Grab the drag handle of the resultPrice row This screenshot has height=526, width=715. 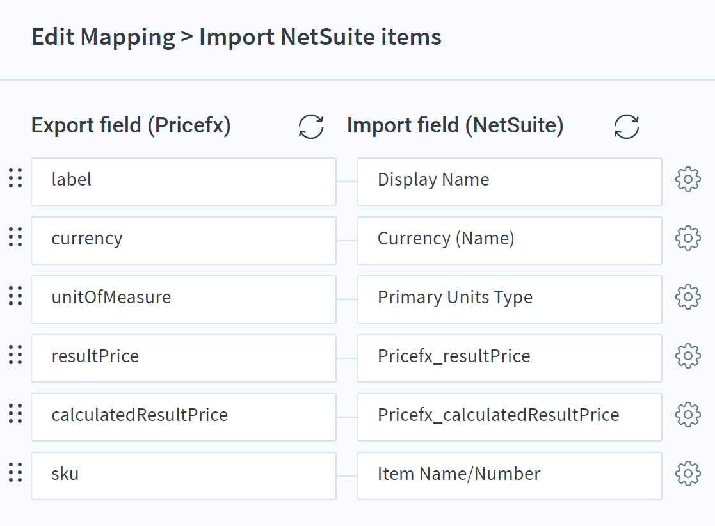pyautogui.click(x=15, y=355)
